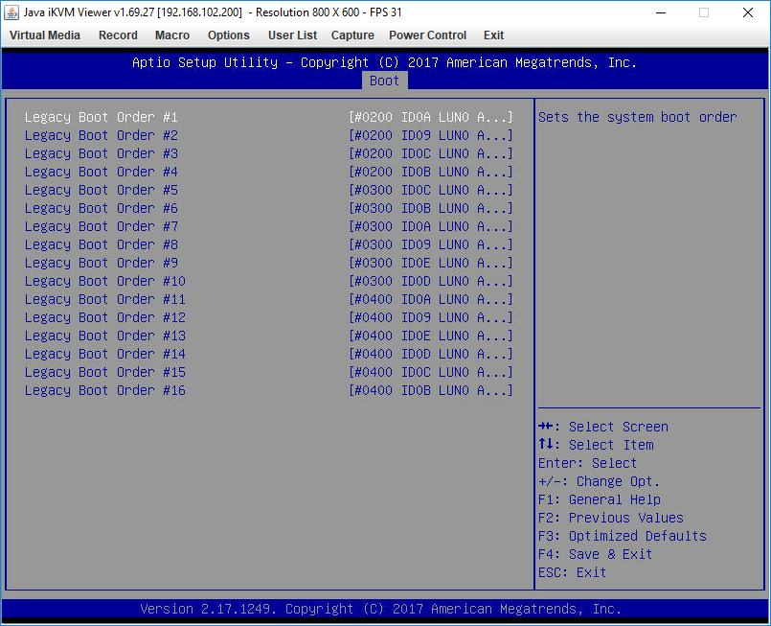Open Boot Order #1 value #0200 ID0A

pos(431,117)
